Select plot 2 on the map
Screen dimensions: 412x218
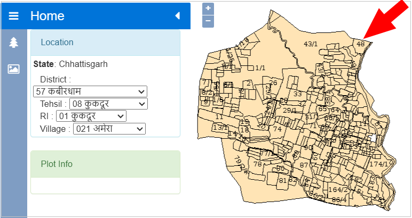pyautogui.click(x=249, y=83)
